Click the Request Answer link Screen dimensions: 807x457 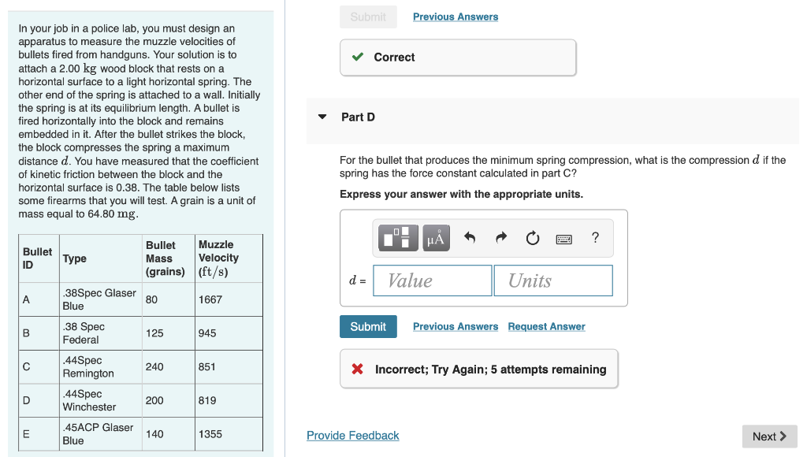[547, 326]
